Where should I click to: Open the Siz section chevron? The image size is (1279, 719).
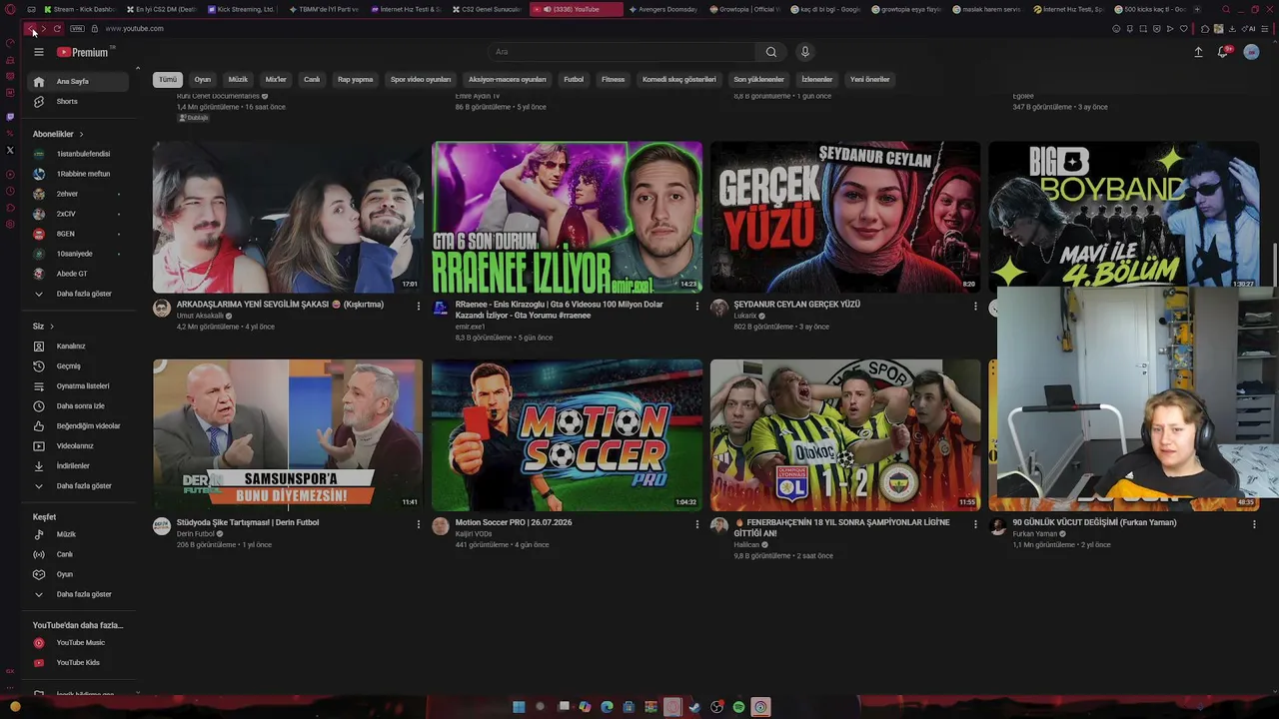52,327
